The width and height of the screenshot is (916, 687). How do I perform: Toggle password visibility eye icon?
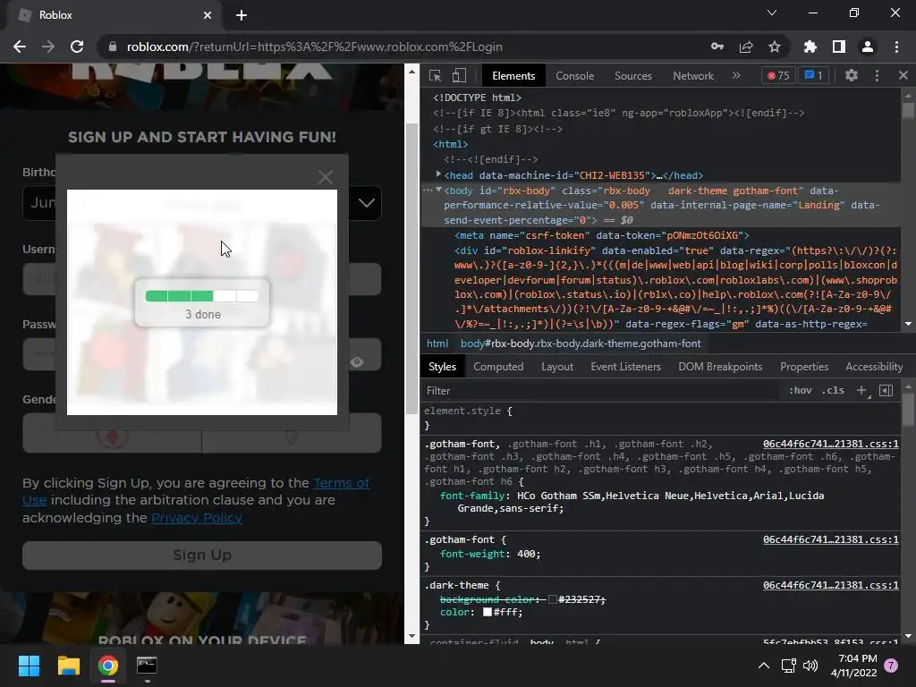357,362
